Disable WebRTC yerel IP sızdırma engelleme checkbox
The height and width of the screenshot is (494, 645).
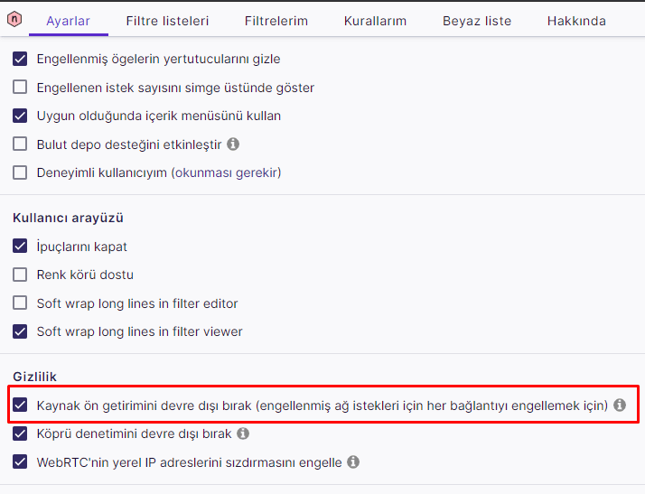(x=20, y=461)
